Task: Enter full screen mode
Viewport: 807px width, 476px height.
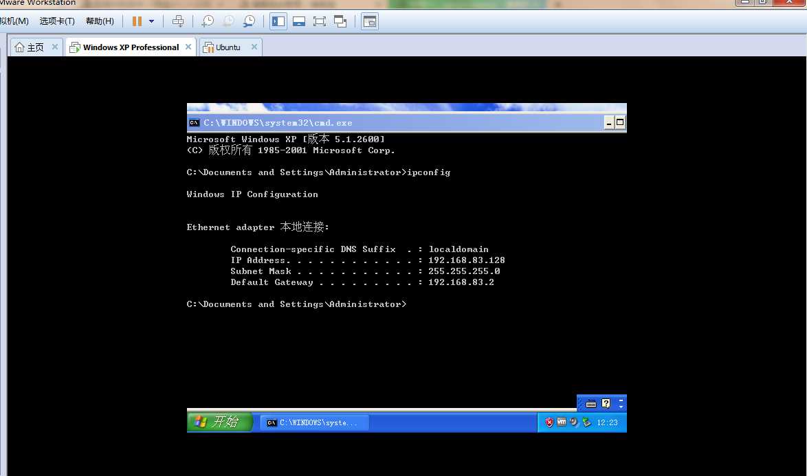Action: [320, 21]
